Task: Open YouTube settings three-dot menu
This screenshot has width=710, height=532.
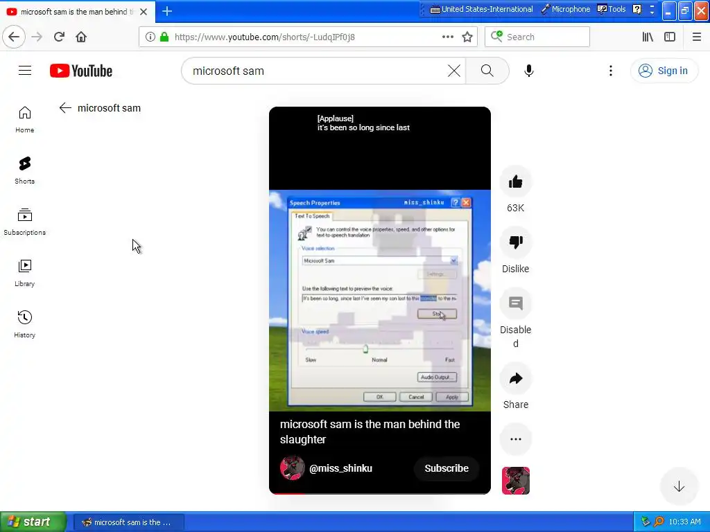Action: (610, 71)
